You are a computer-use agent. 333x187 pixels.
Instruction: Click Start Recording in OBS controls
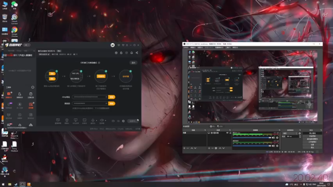[312, 136]
